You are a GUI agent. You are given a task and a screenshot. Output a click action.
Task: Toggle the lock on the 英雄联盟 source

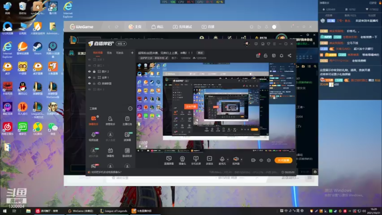94,83
